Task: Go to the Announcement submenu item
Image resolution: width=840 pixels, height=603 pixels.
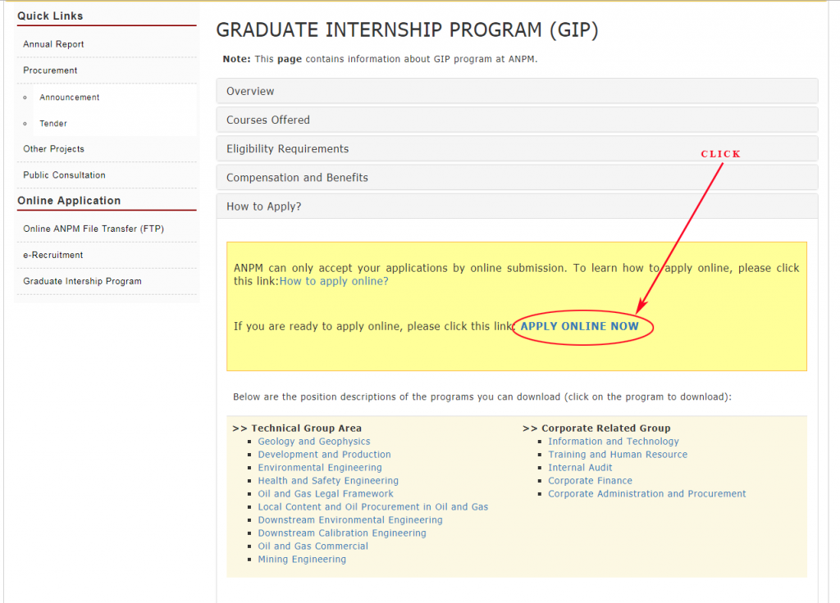Action: point(70,97)
